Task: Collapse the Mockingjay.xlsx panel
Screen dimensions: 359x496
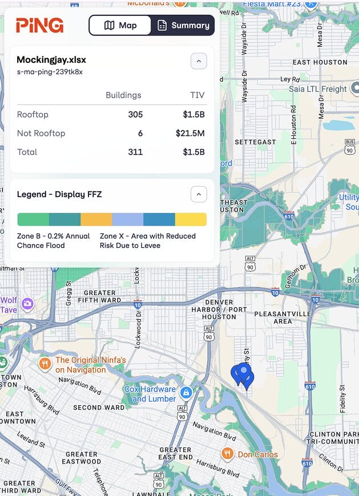Action: pyautogui.click(x=198, y=61)
